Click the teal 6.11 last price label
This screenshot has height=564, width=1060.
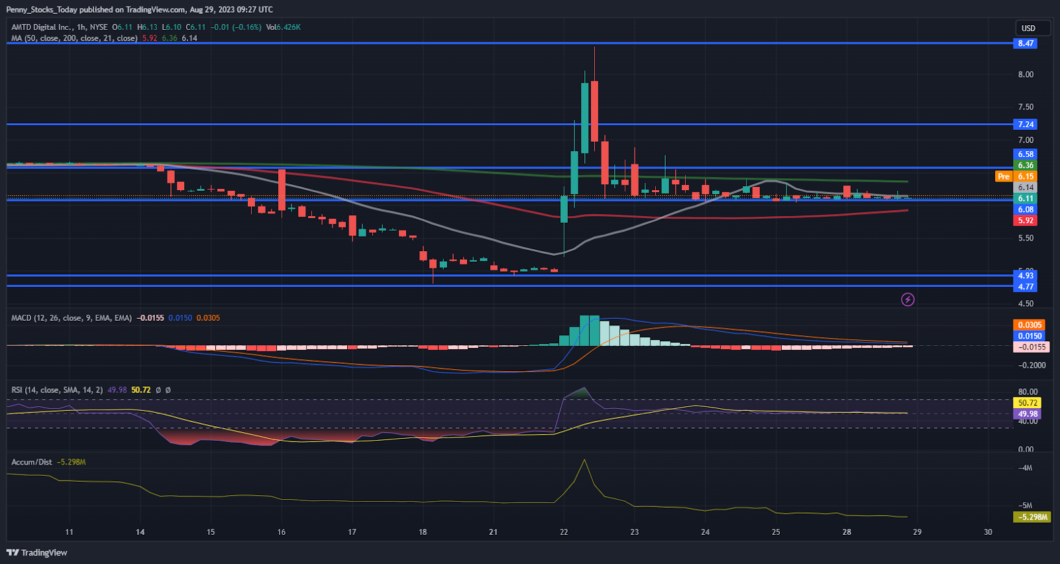point(1026,199)
